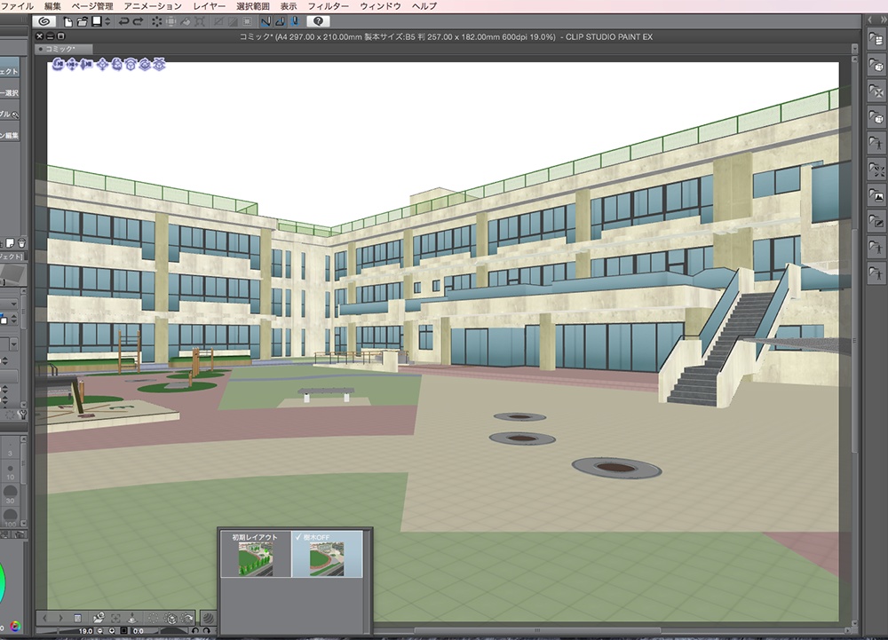Click the fit-to-screen navigation button at canvas bottom
The height and width of the screenshot is (640, 888).
115,619
